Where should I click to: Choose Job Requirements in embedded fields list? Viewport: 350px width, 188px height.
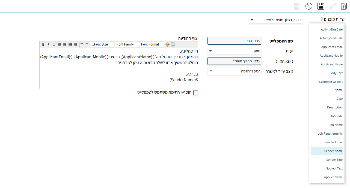(x=330, y=134)
